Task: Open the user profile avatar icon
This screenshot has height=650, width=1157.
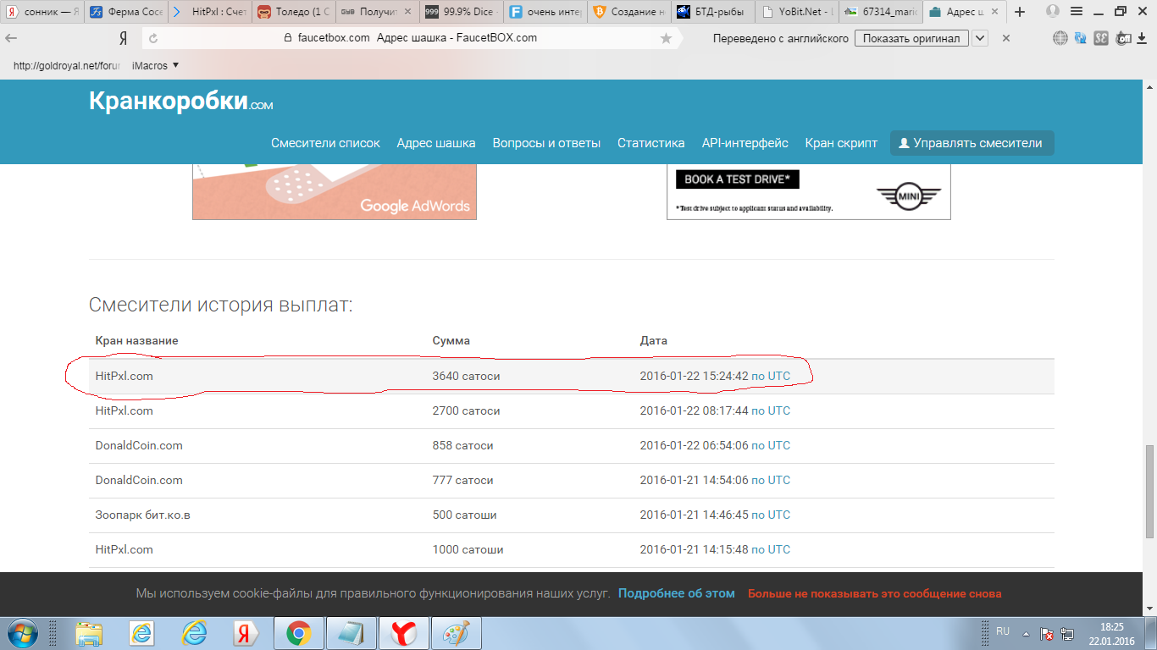Action: point(1053,11)
